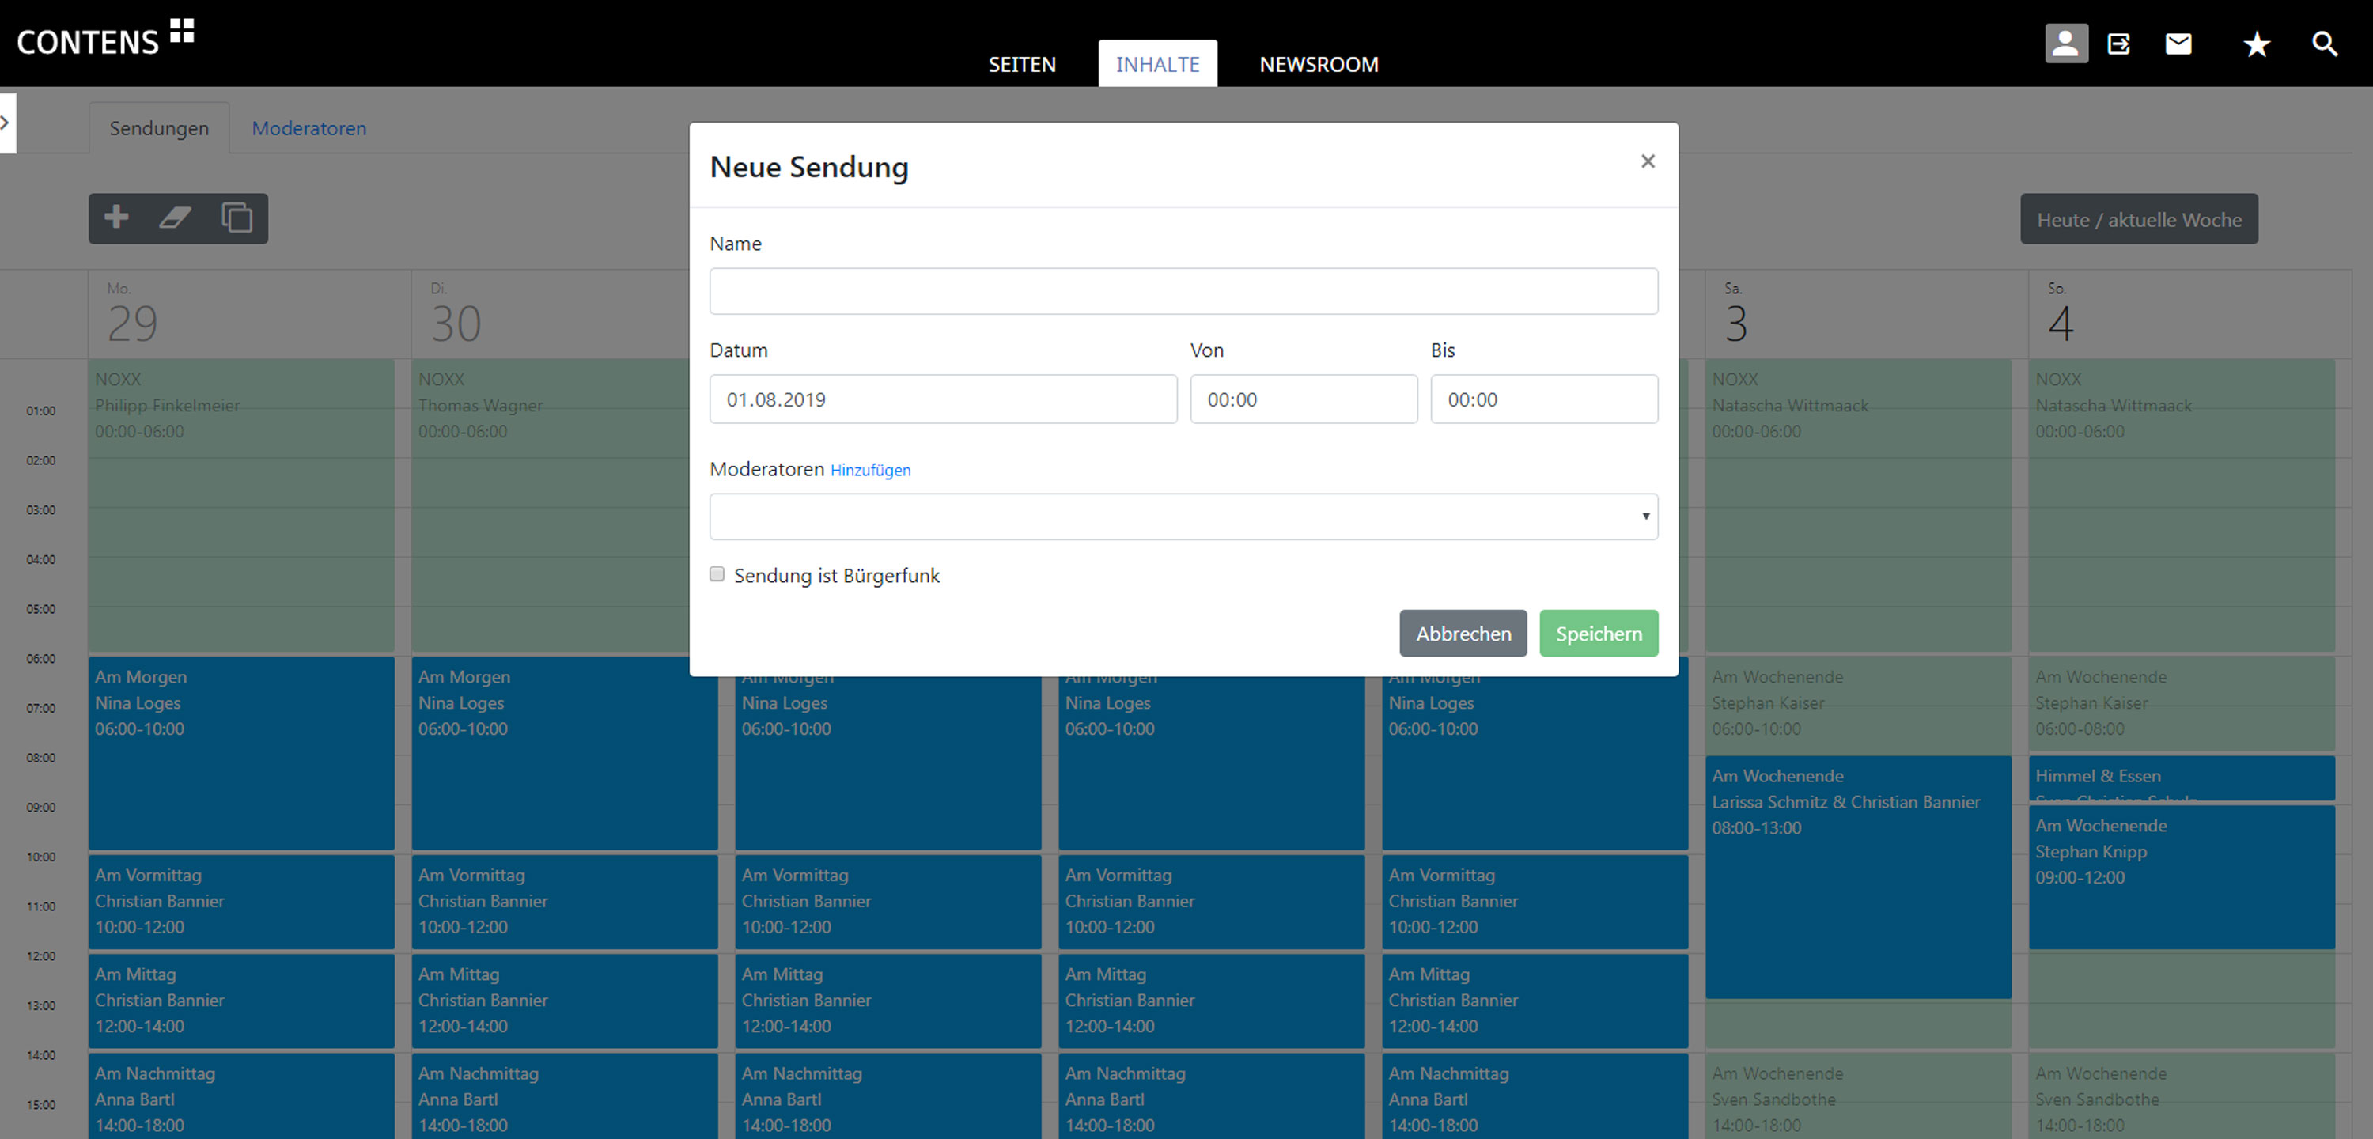Open the Moderatoren dropdown
Image resolution: width=2373 pixels, height=1139 pixels.
(x=1183, y=516)
